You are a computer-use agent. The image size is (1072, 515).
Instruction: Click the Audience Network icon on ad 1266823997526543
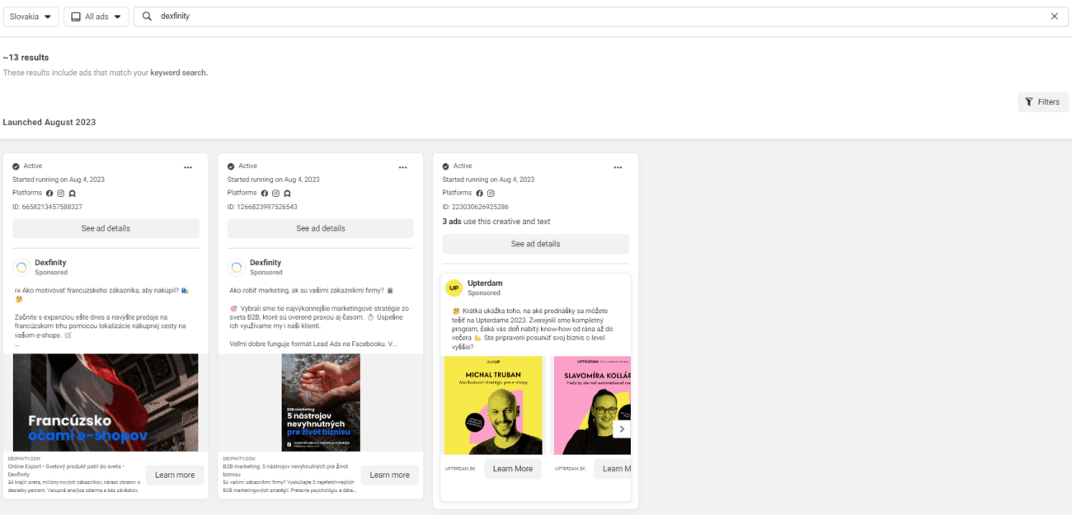288,193
